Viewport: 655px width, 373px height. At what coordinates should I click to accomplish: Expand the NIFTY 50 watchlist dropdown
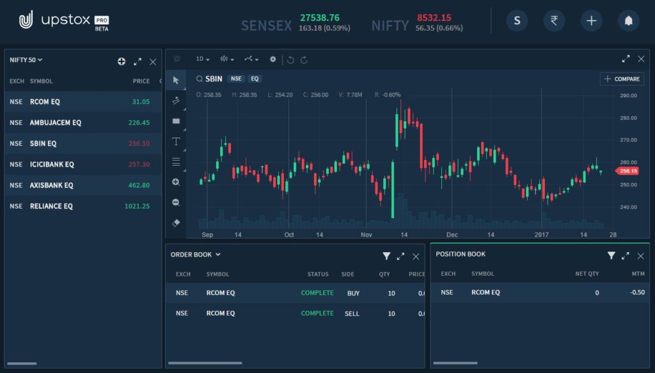click(26, 60)
